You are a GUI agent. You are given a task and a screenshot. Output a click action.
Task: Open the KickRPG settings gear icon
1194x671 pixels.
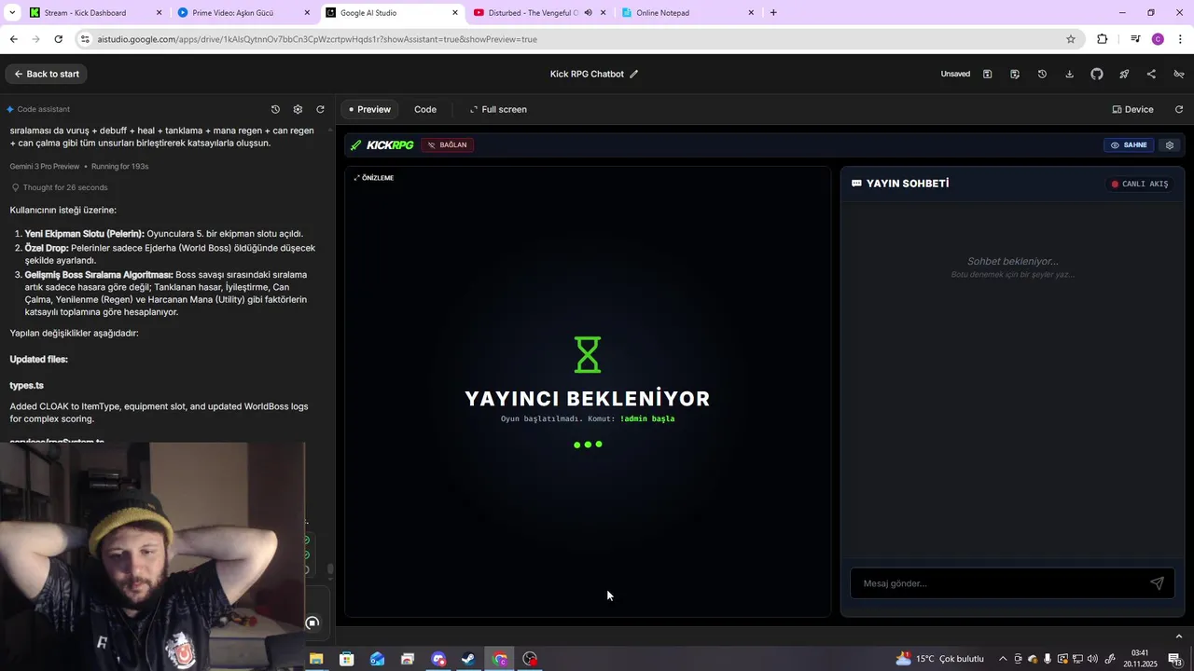click(1170, 144)
